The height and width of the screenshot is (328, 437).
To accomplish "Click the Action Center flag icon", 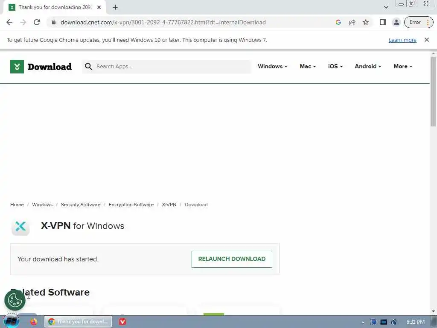I will [x=373, y=322].
